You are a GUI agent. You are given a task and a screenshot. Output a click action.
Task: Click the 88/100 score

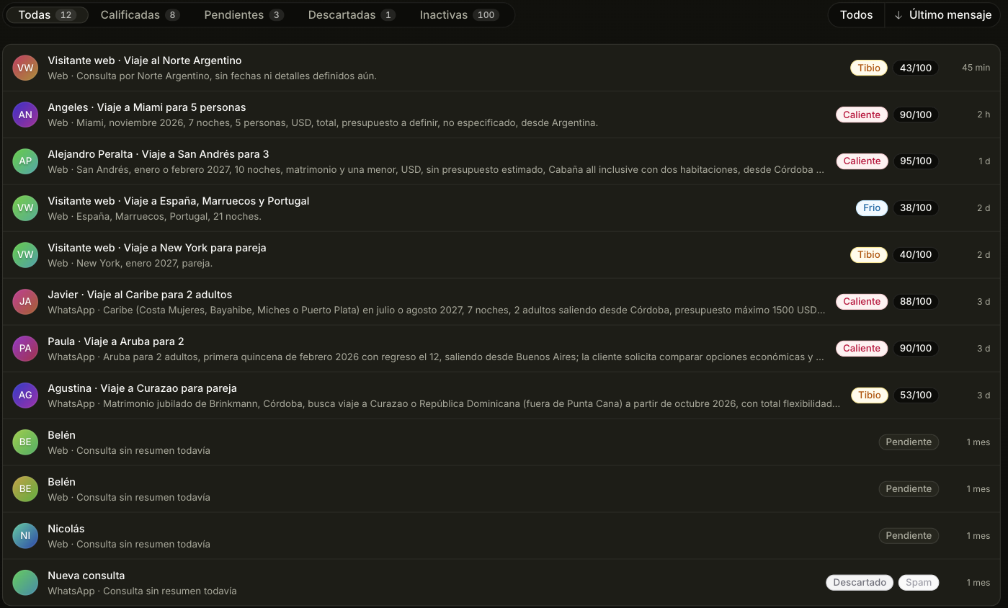(916, 302)
